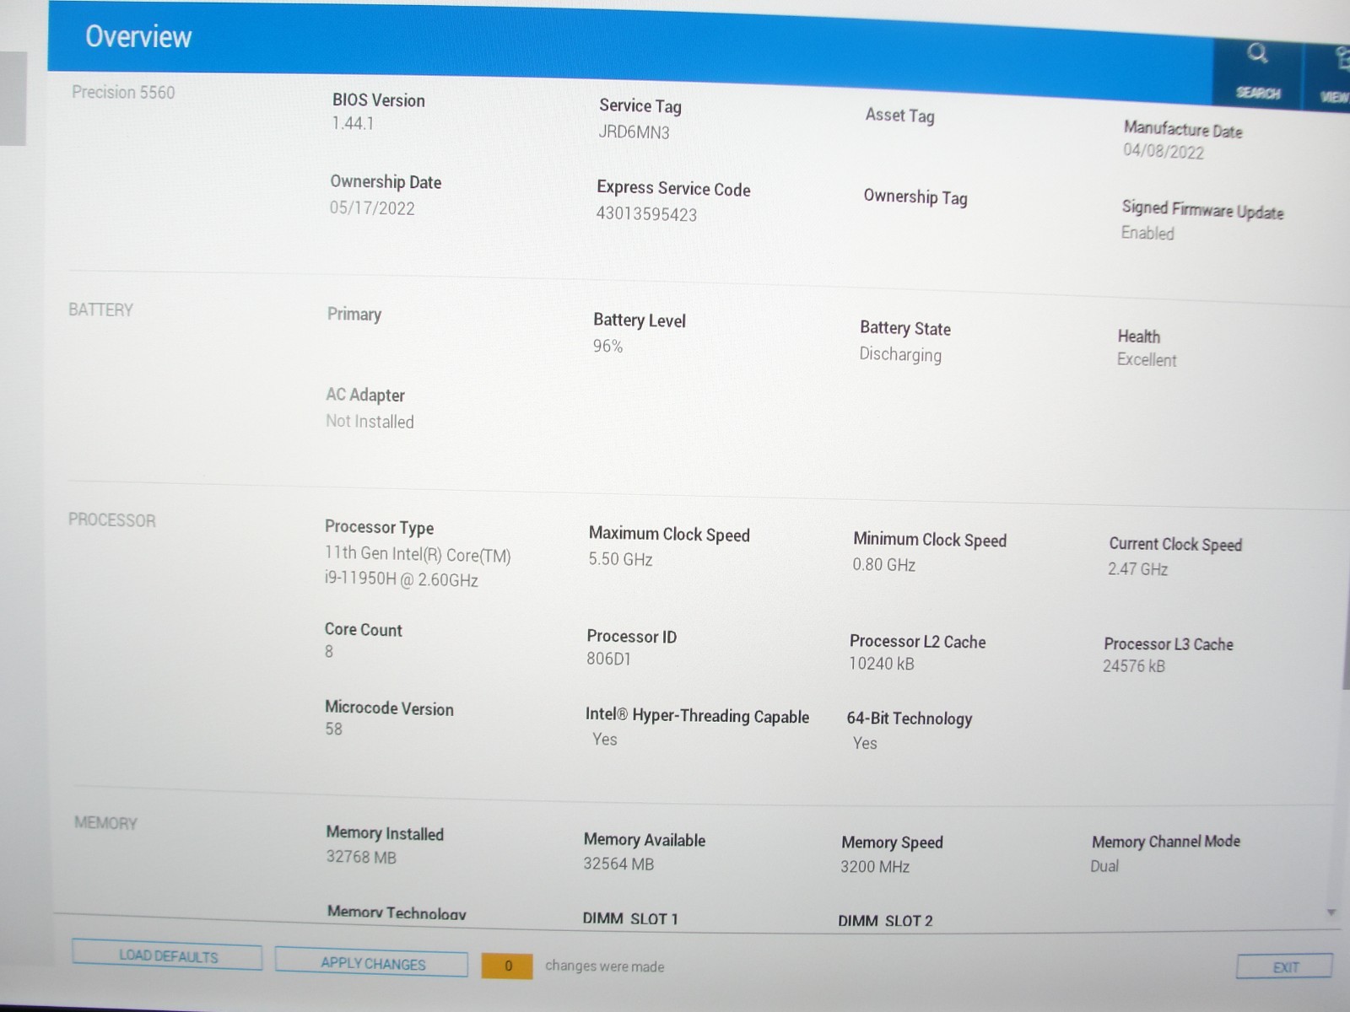Select Signed Firmware Update value Enabled

pyautogui.click(x=1147, y=233)
